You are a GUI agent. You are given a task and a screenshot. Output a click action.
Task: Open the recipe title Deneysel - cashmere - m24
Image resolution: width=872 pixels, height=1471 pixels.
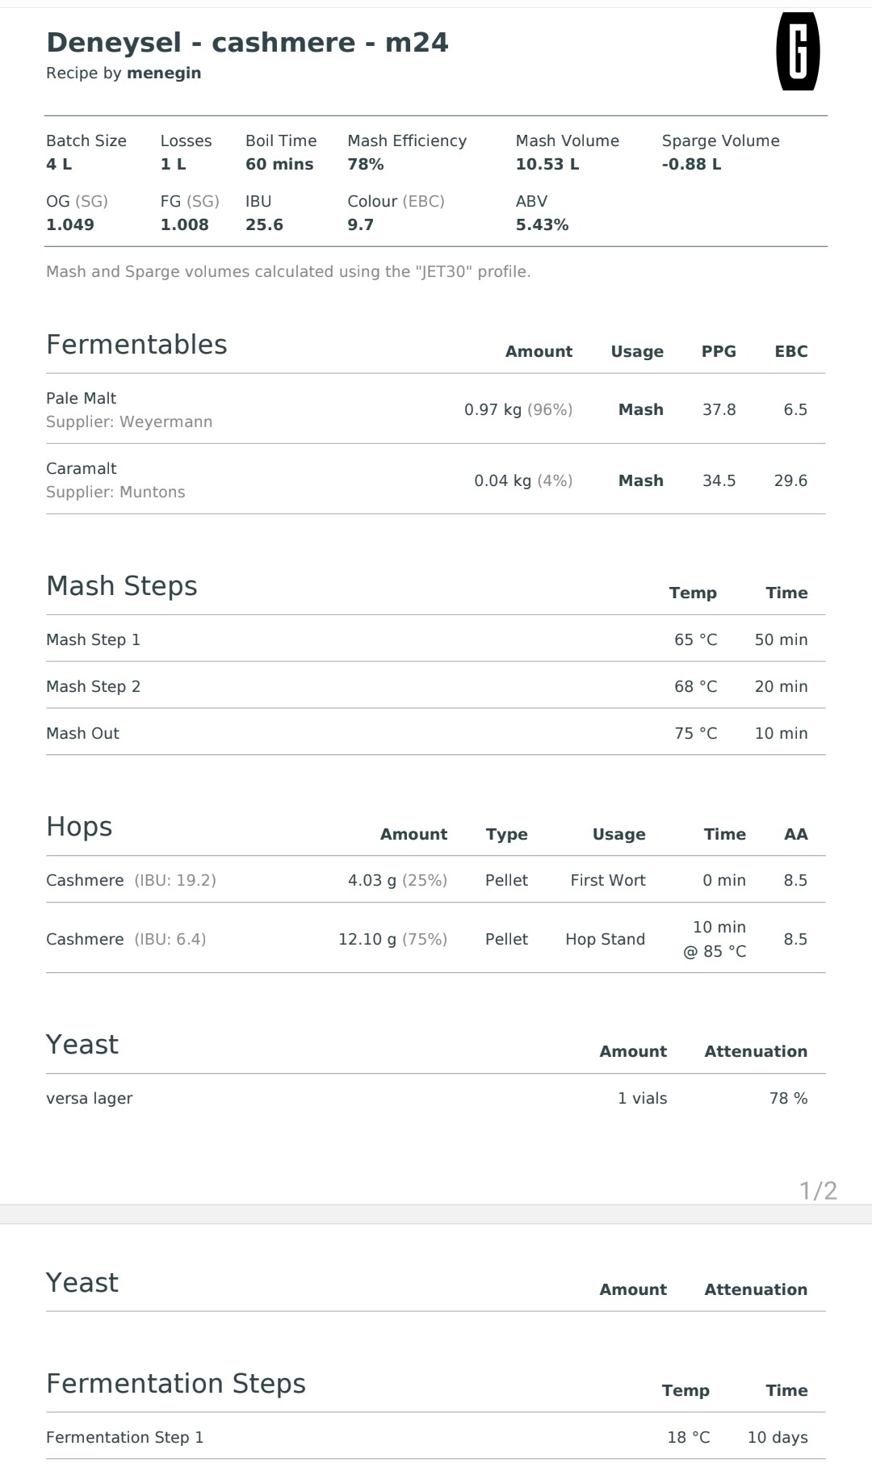[x=247, y=42]
